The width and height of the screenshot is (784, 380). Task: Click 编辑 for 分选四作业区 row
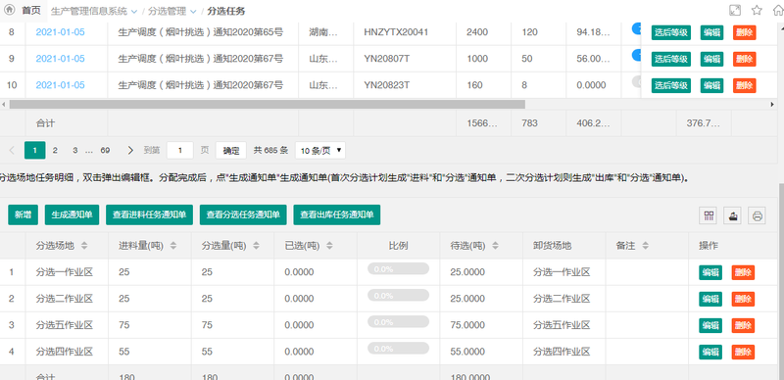pyautogui.click(x=710, y=352)
